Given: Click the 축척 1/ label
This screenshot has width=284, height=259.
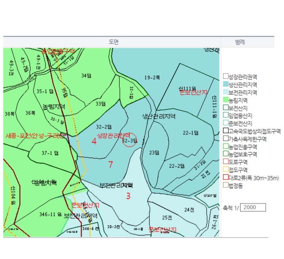Looking at the screenshot, I should 231,208.
